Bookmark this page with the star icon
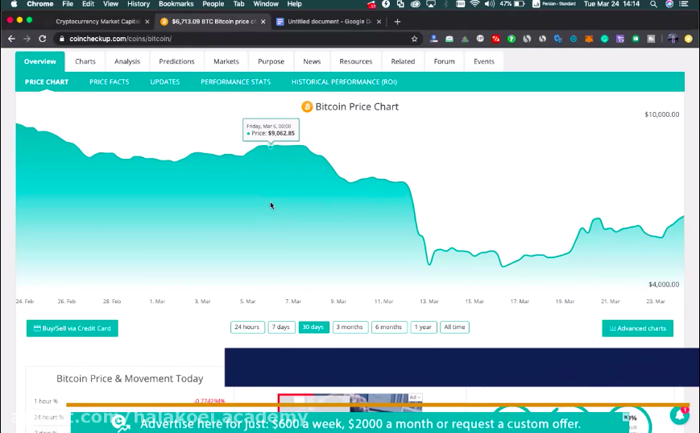Screen dimensions: 700x433 click(x=414, y=39)
